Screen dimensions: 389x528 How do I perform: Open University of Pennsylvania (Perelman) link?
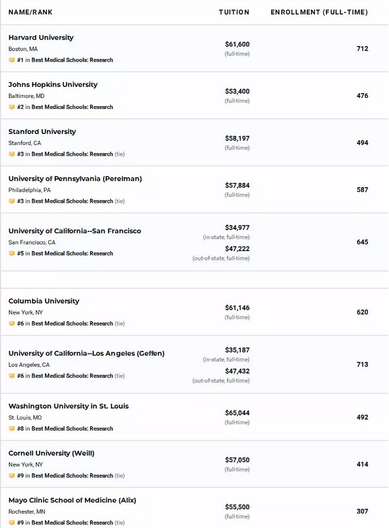point(75,179)
